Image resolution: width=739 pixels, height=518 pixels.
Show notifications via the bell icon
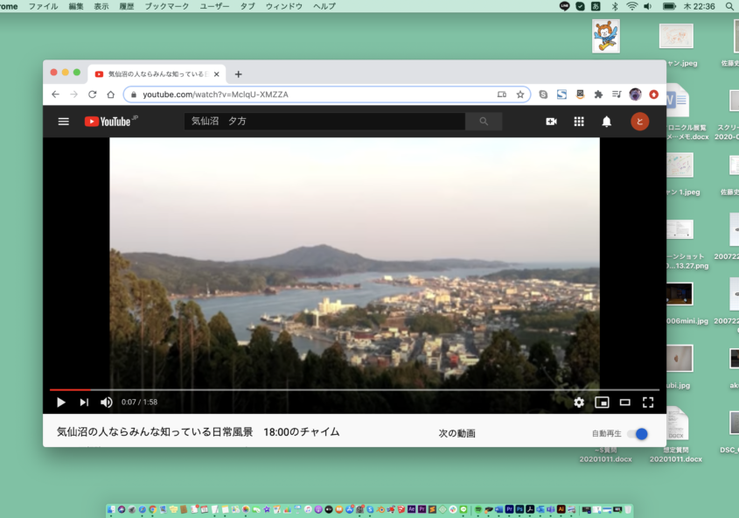606,122
